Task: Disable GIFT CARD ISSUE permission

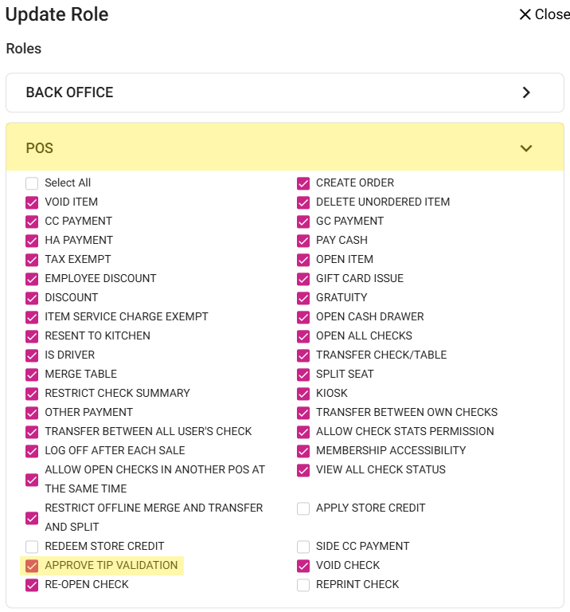Action: (303, 279)
